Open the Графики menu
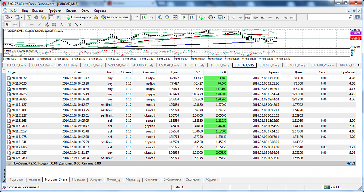Image resolution: width=364 pixels, height=192 pixels. pos(55,10)
